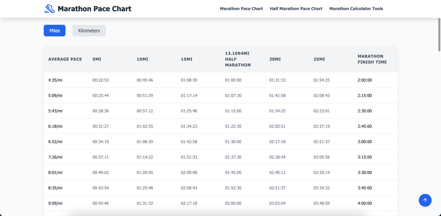Click the 6:18/mi pace value
Image resolution: width=441 pixels, height=216 pixels.
[55, 126]
